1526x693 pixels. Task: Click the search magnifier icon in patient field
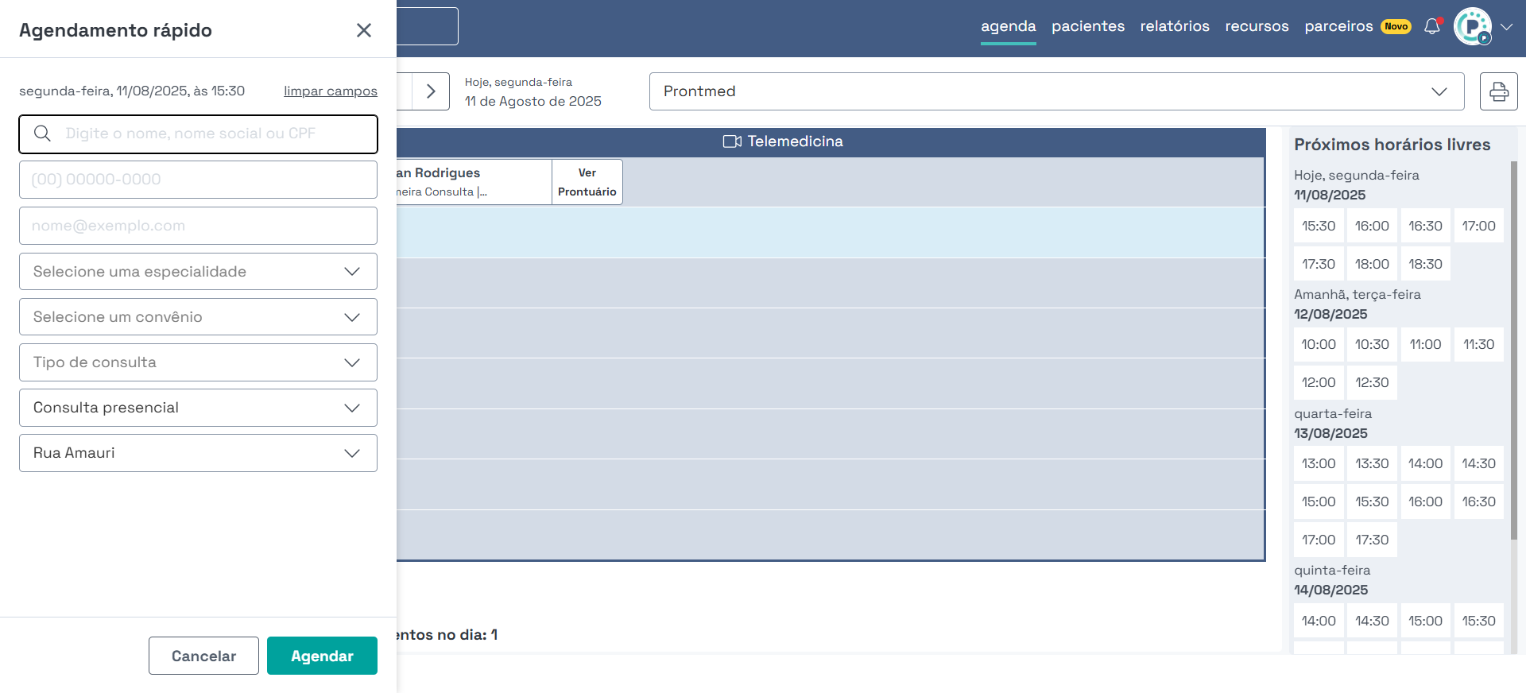pos(43,134)
